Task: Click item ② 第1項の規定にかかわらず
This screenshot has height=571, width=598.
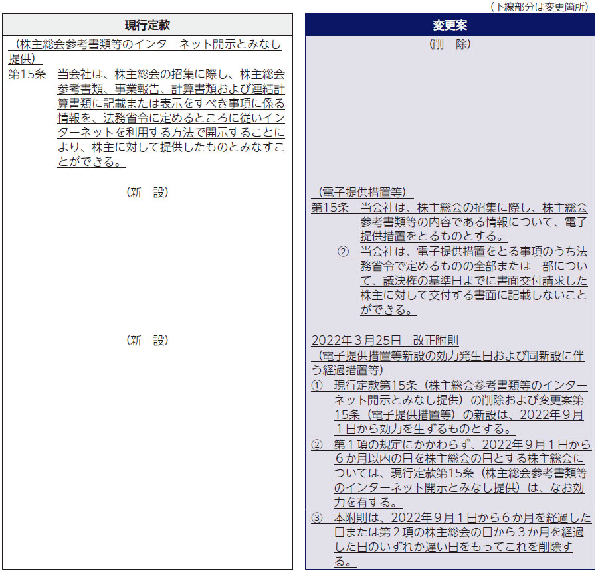Action: pyautogui.click(x=450, y=444)
